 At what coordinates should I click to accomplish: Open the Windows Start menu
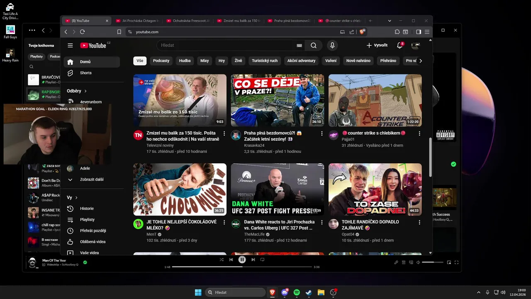click(x=198, y=292)
